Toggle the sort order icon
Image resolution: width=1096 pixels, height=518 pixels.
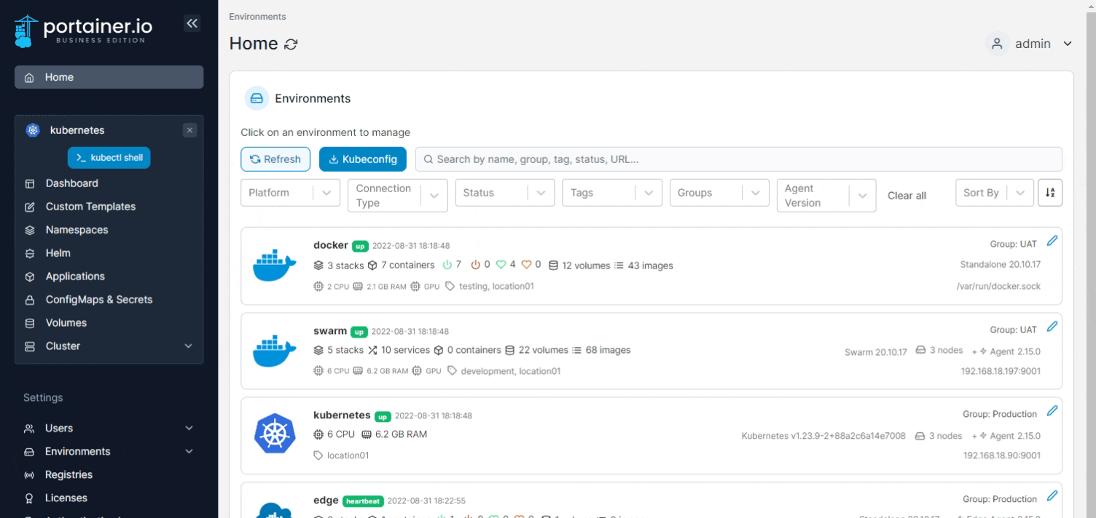pyautogui.click(x=1050, y=193)
